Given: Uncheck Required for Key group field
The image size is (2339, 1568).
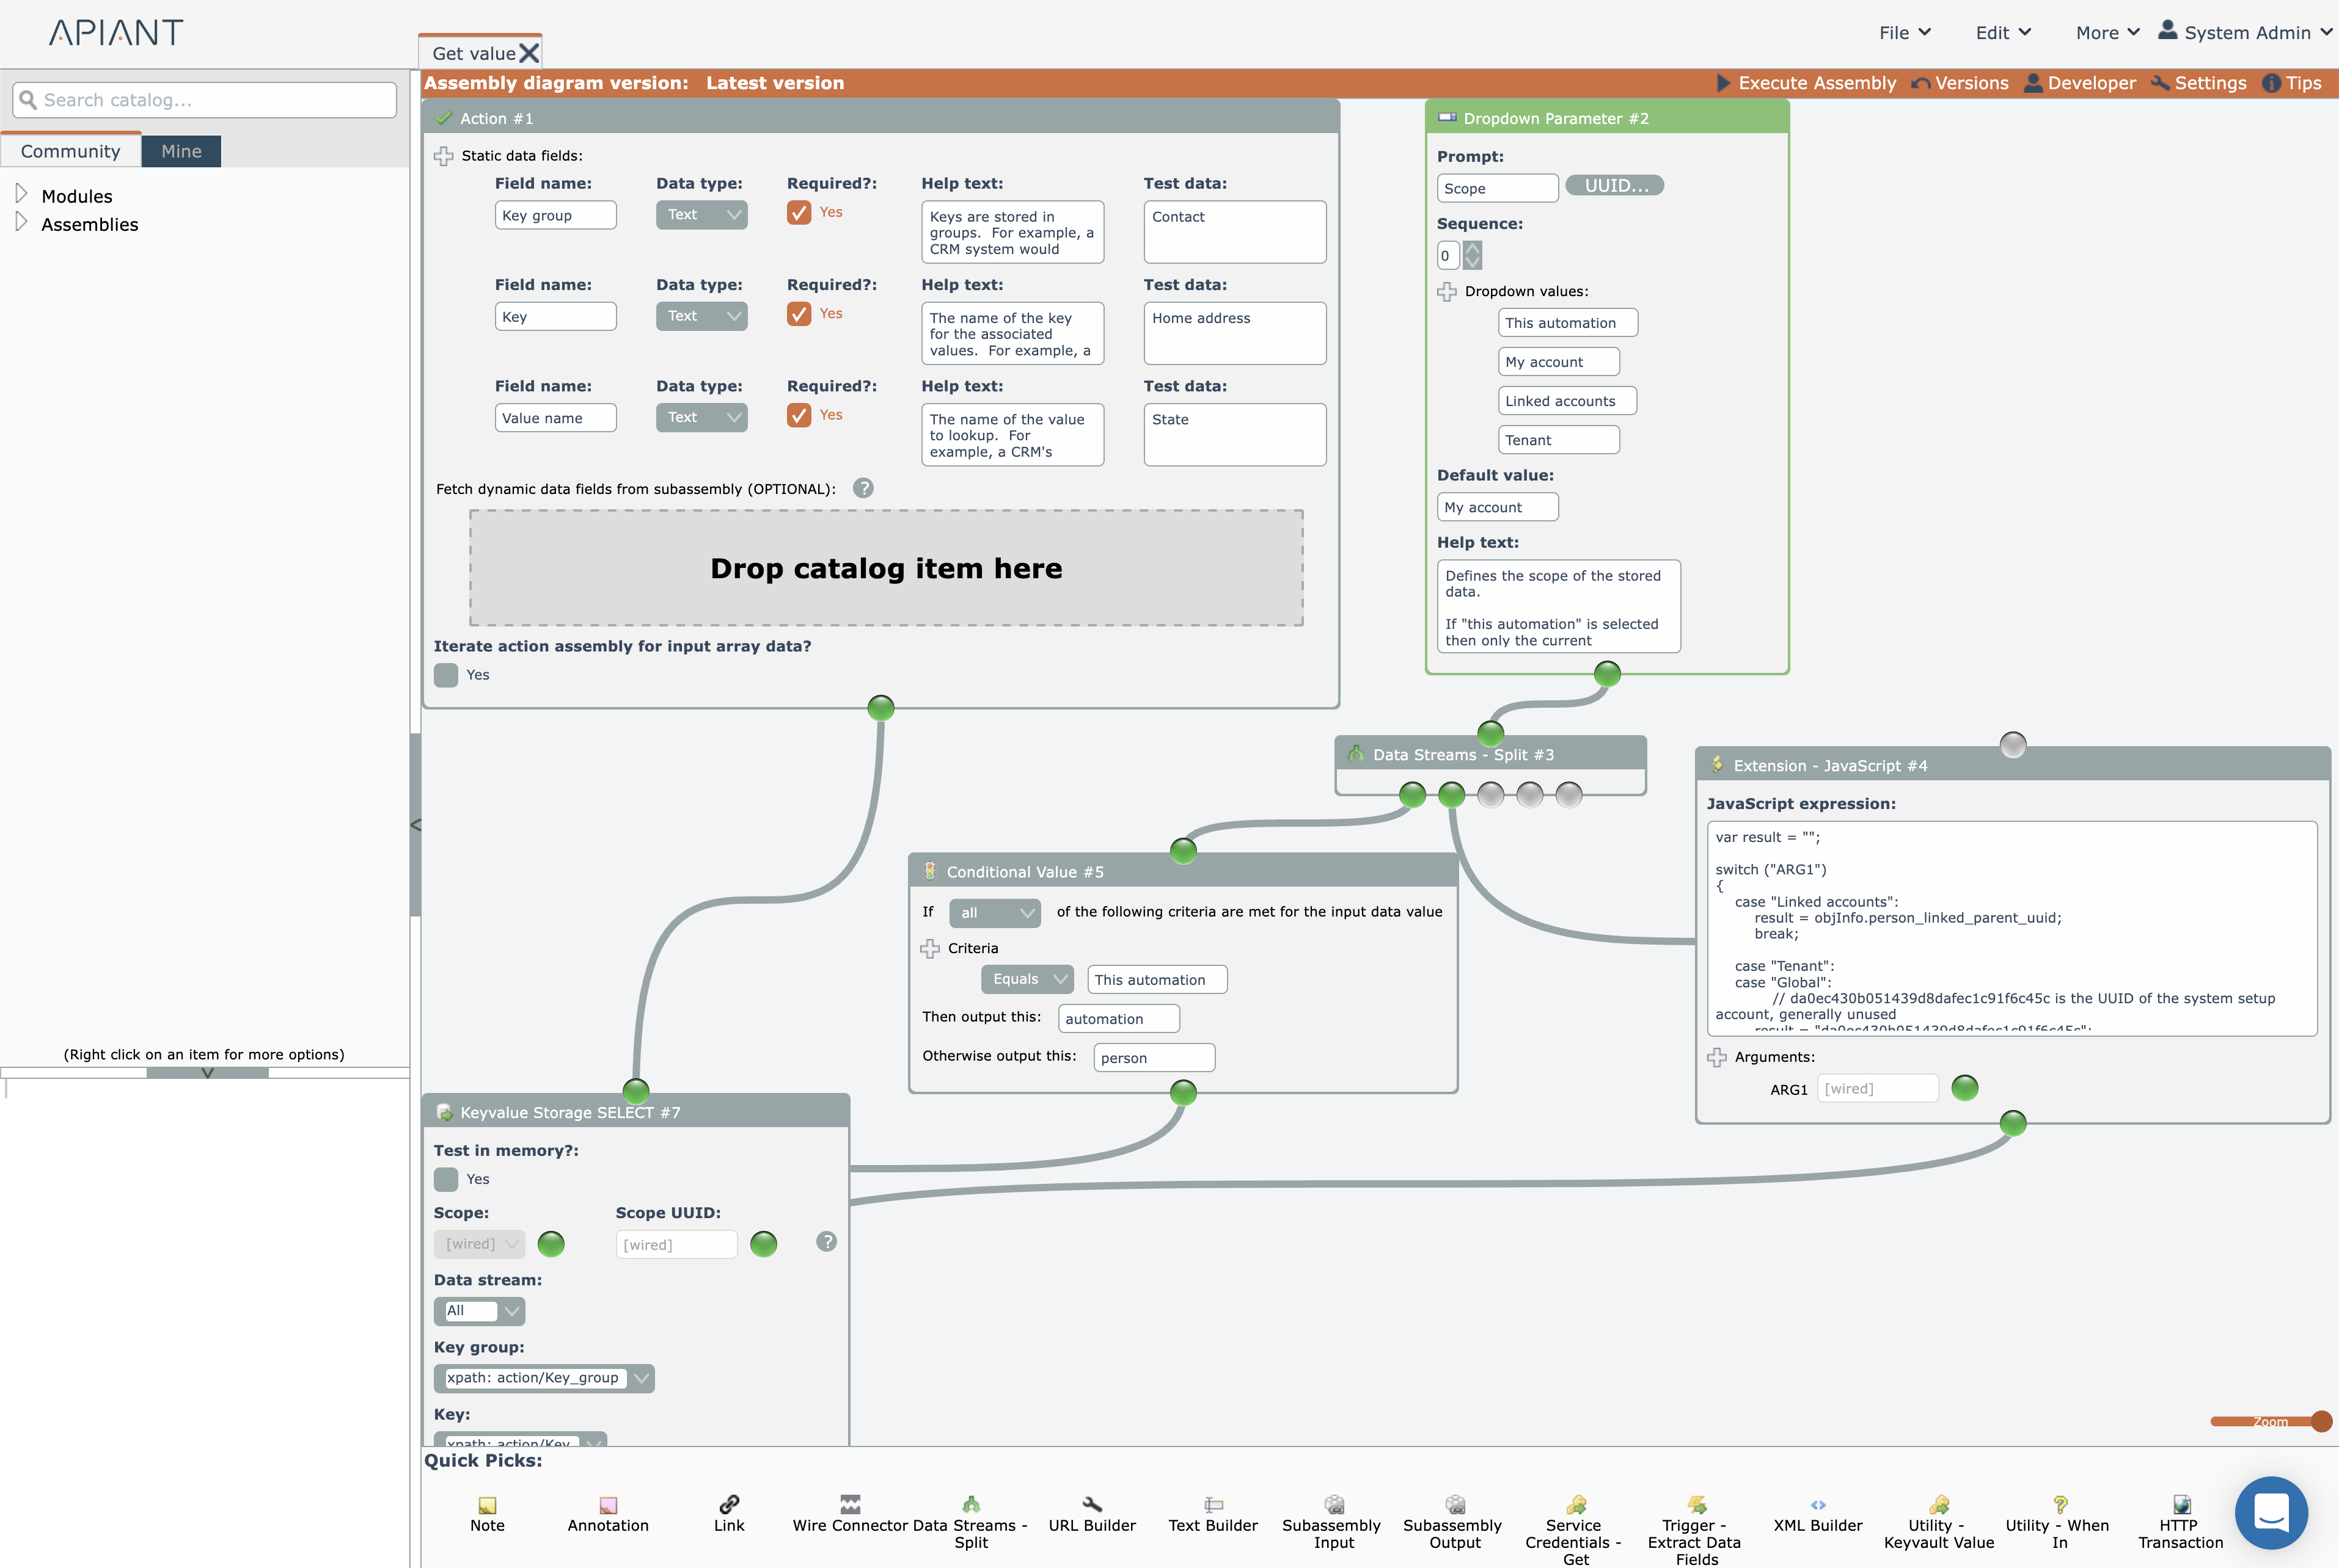Looking at the screenshot, I should [799, 213].
